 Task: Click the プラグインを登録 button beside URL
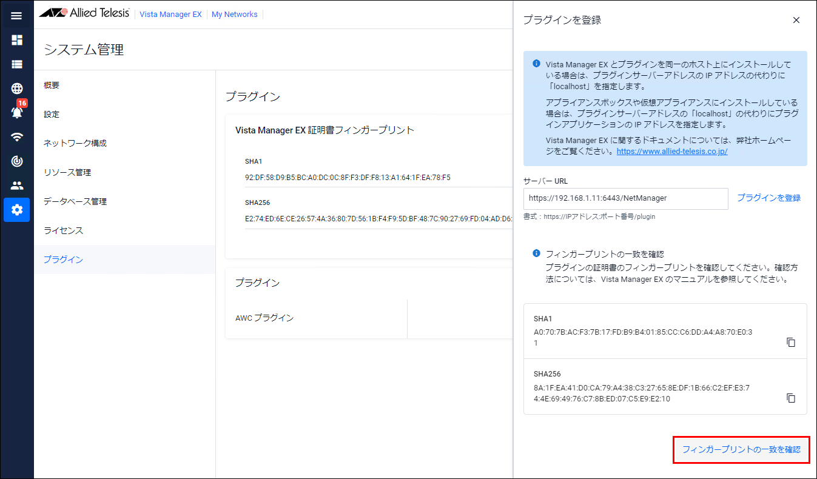(x=768, y=198)
